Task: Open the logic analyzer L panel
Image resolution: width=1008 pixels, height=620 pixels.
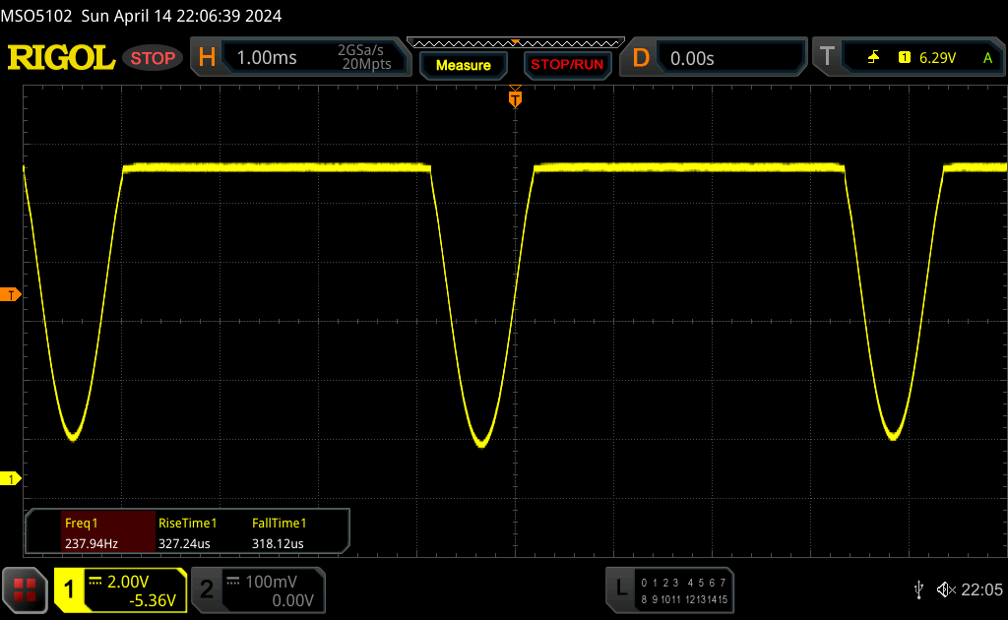Action: tap(621, 589)
